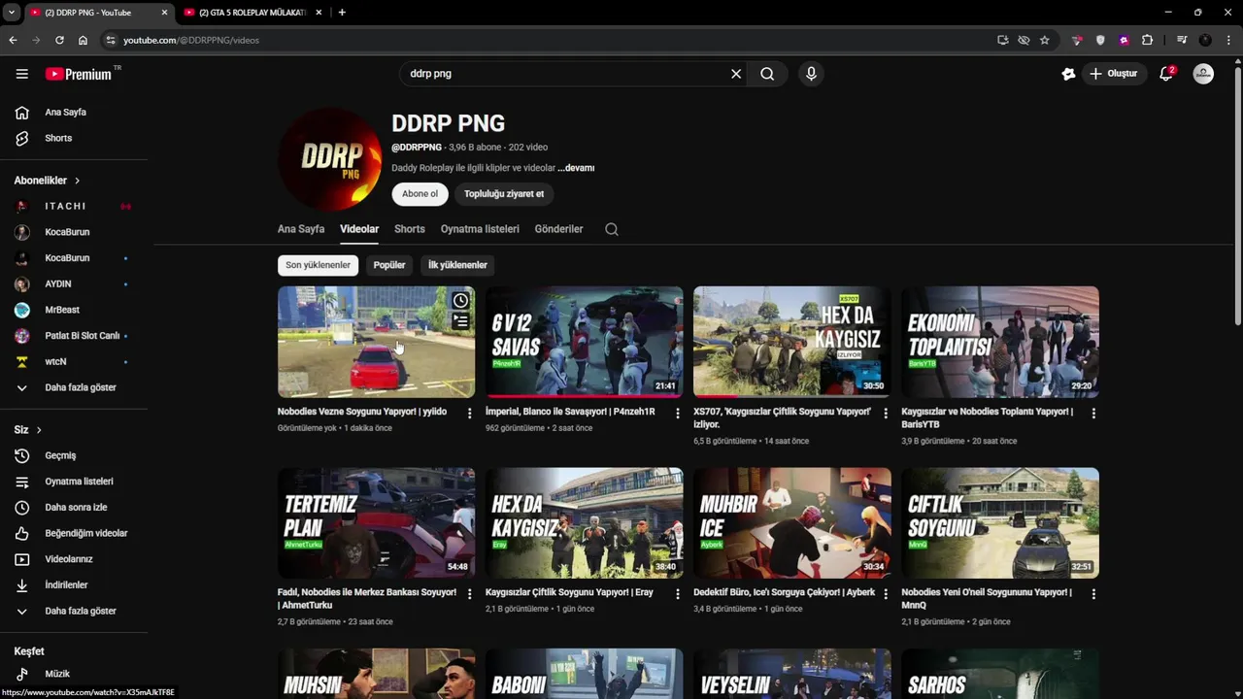The width and height of the screenshot is (1243, 699).
Task: Open more options for İmperial, Blanco video
Action: [678, 414]
